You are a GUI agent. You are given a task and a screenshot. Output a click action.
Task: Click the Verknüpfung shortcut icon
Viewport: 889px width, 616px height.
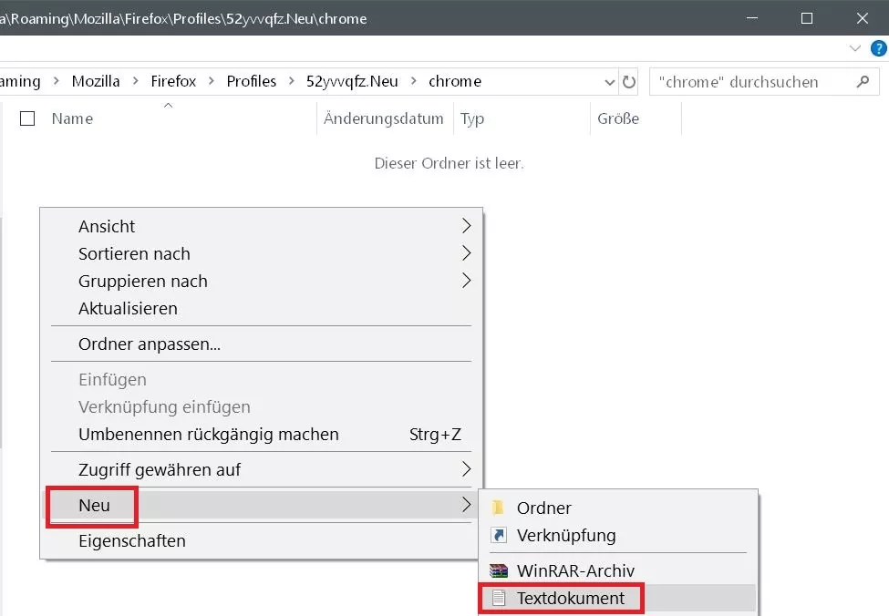(499, 535)
